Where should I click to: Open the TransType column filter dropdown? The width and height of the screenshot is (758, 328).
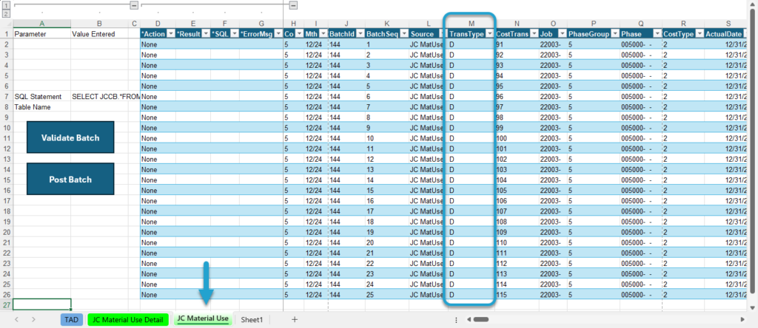click(489, 34)
